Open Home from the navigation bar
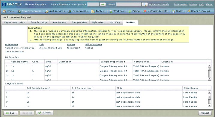 [x=8, y=11]
